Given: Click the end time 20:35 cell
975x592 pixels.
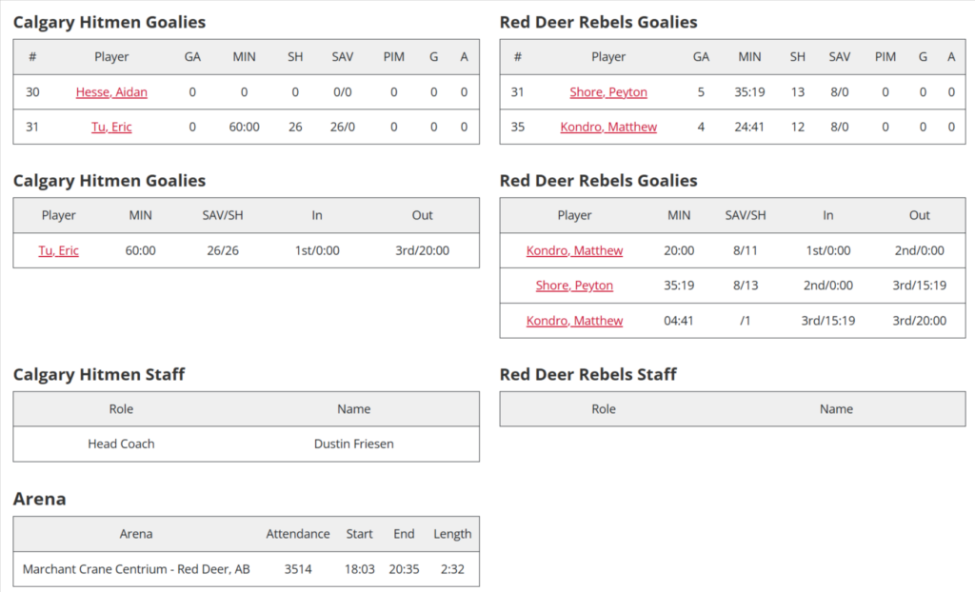Looking at the screenshot, I should [404, 569].
